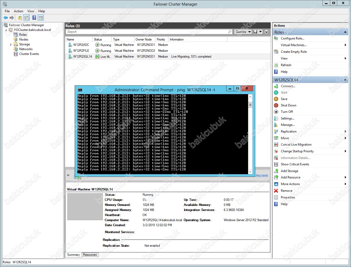Click Failover Cluster Manager title bar icon
The height and width of the screenshot is (267, 351).
pos(5,4)
